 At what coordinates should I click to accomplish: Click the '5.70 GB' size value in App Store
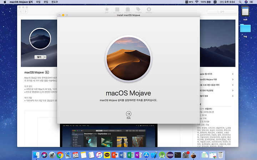[x=205, y=122]
